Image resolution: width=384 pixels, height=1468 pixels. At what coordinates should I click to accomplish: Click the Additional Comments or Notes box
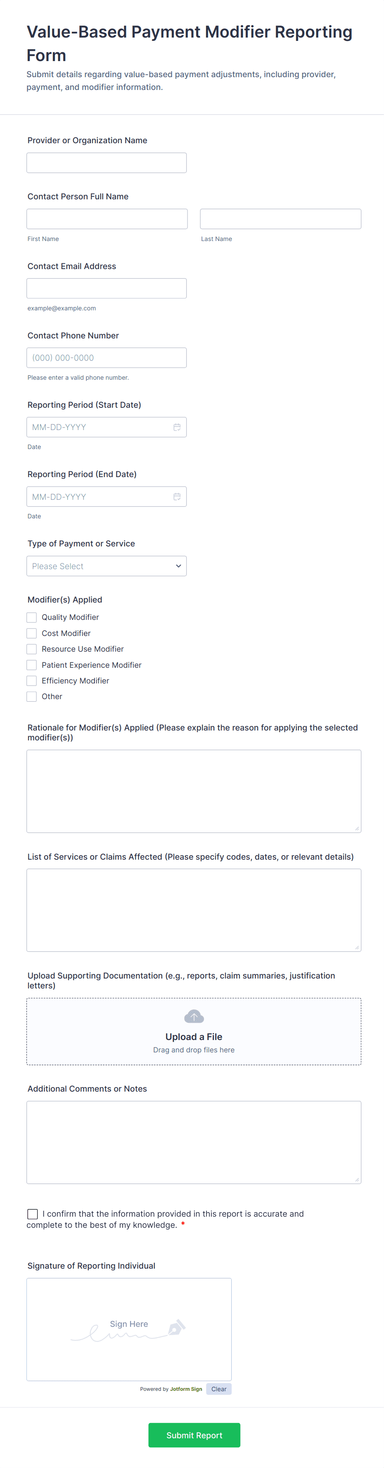point(194,1142)
